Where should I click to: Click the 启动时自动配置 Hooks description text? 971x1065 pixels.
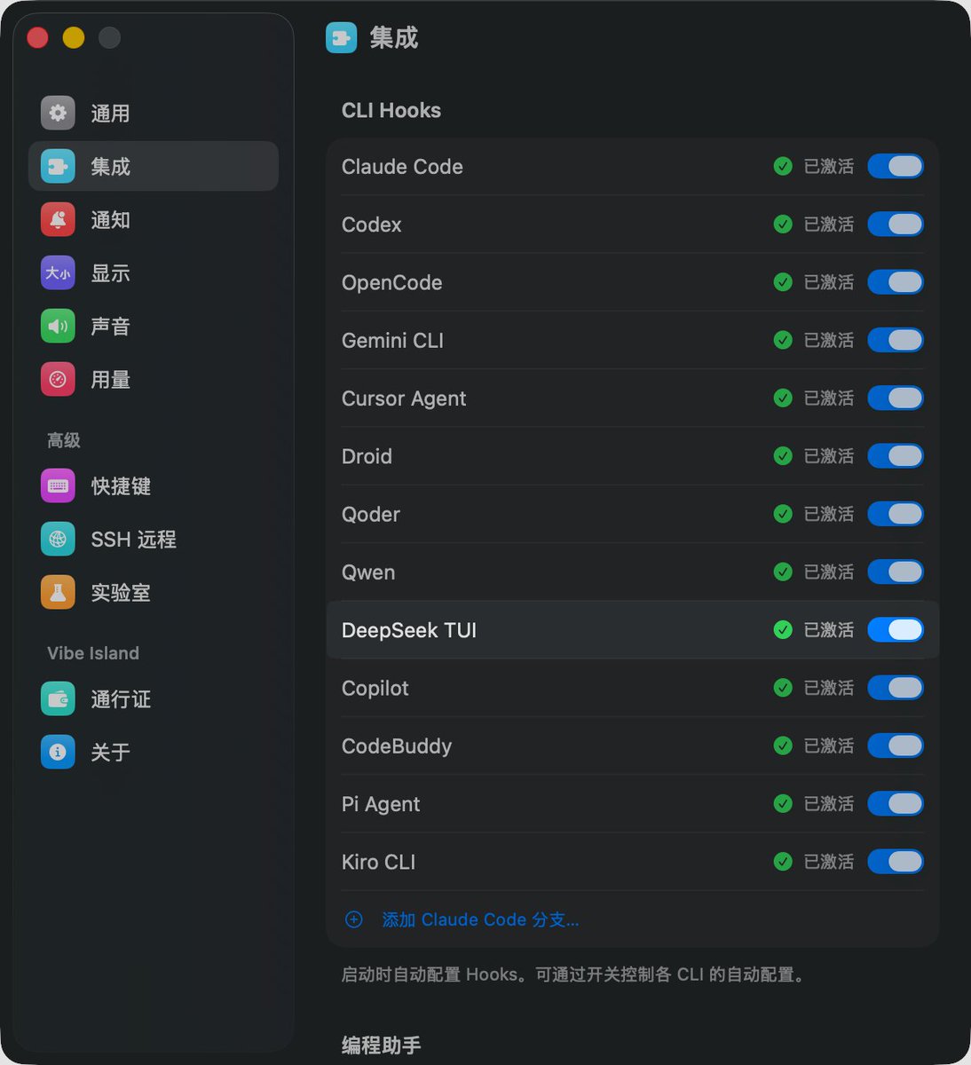pos(574,974)
